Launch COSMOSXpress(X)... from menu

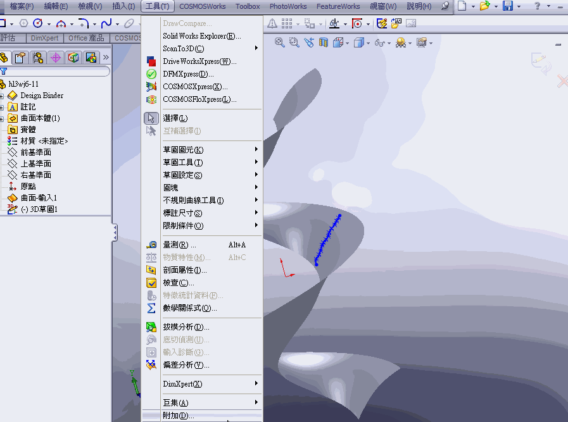pyautogui.click(x=202, y=87)
